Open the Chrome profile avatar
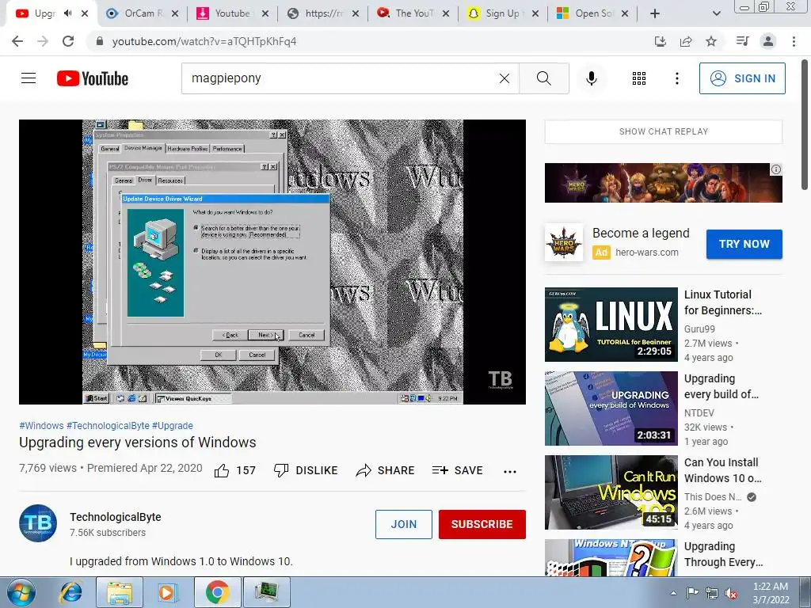Viewport: 811px width, 608px height. pos(768,41)
